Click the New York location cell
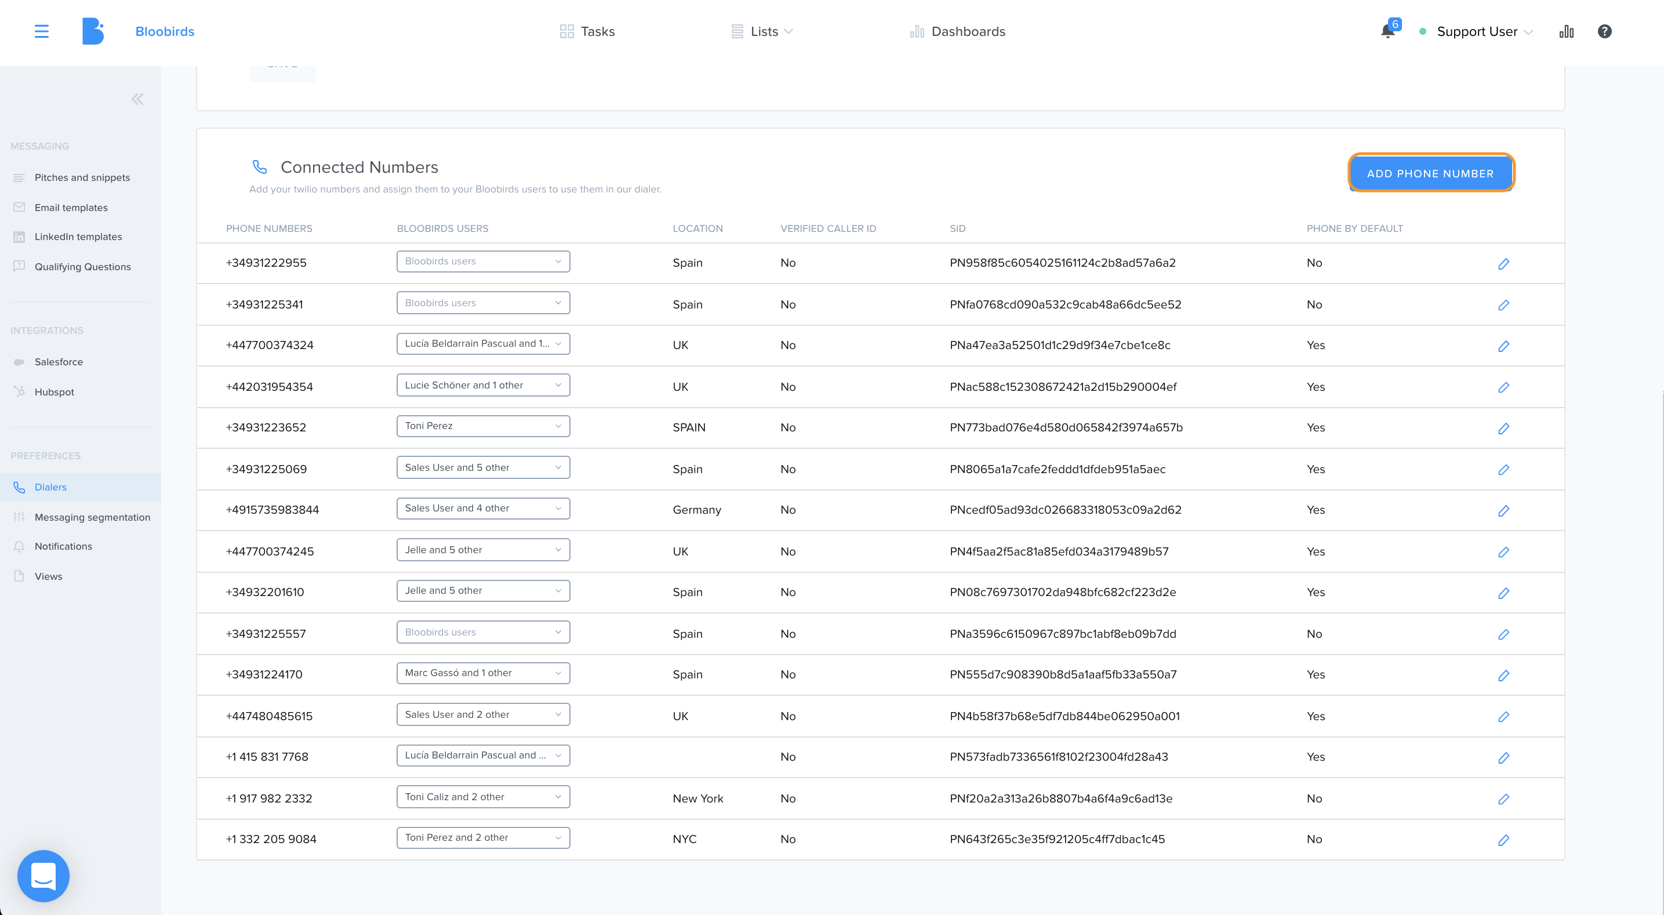The image size is (1664, 915). (x=697, y=798)
